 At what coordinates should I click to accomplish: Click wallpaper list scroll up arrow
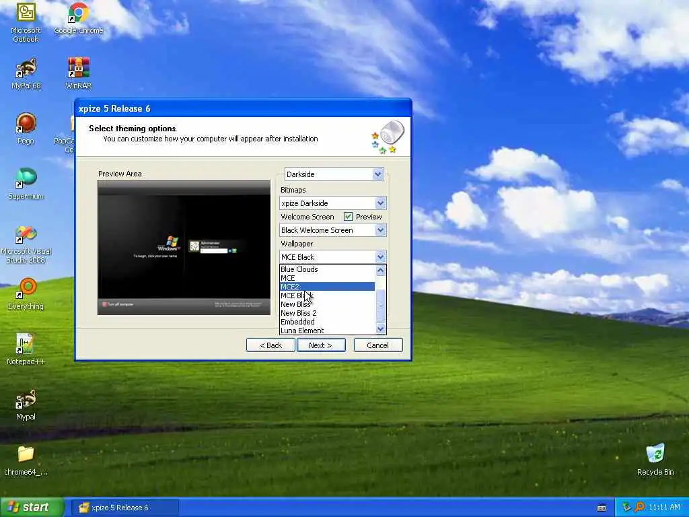[381, 270]
